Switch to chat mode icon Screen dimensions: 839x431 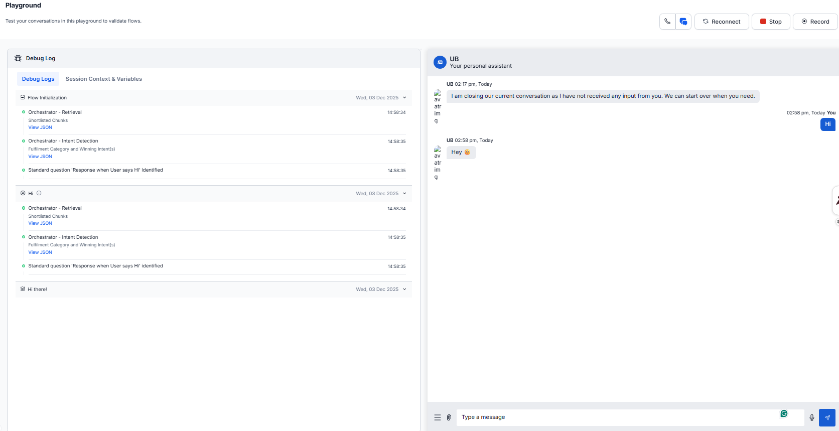pyautogui.click(x=683, y=22)
